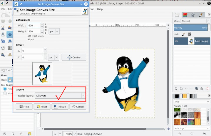Click the canvas navigation cross icon
Viewport: 211px width, 136px height.
pyautogui.click(x=168, y=129)
